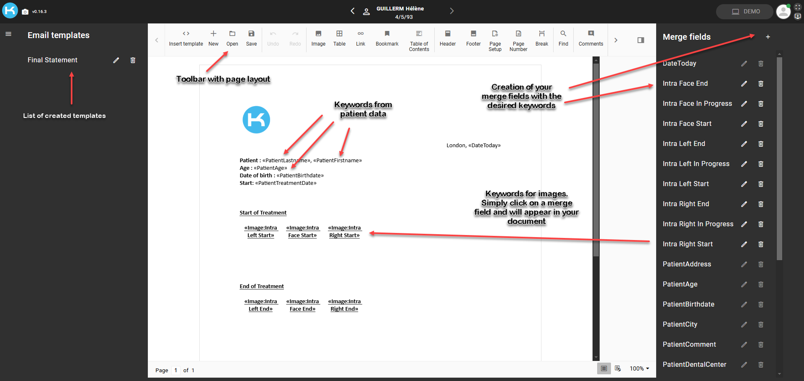Toggle the side panel view button
Viewport: 804px width, 381px height.
click(640, 40)
